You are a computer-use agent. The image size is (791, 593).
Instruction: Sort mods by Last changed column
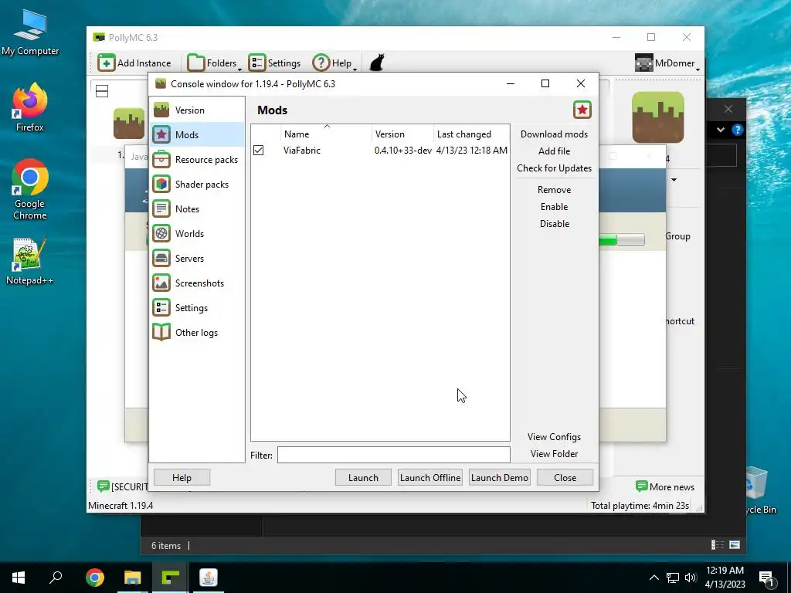pyautogui.click(x=472, y=134)
